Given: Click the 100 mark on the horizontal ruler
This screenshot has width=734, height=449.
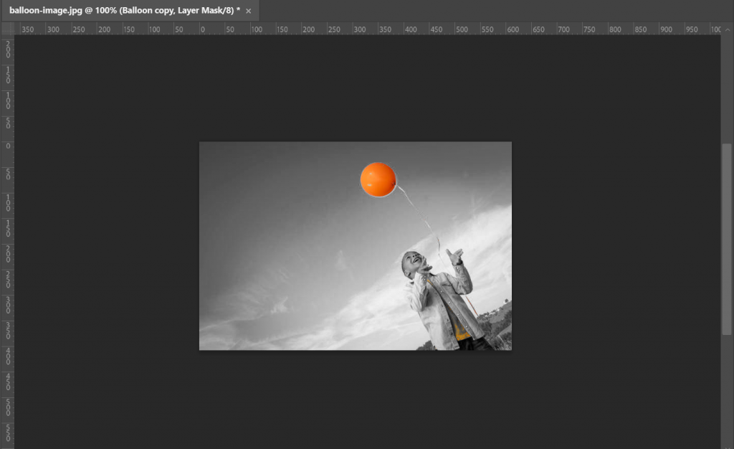Looking at the screenshot, I should [x=257, y=29].
